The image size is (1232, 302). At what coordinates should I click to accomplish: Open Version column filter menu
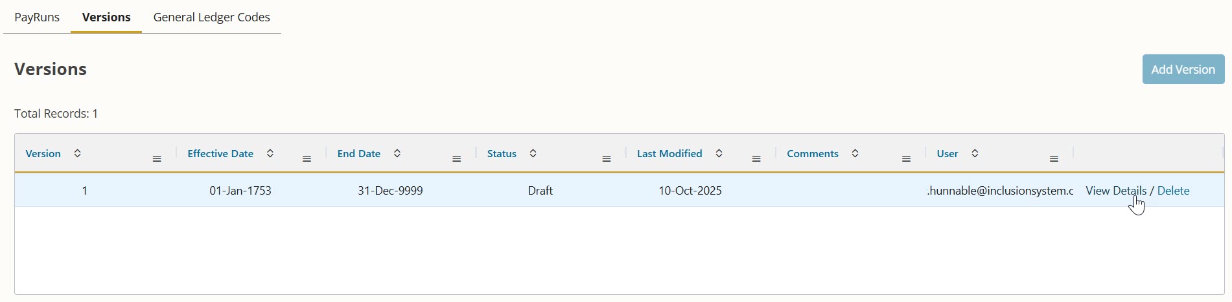pos(157,159)
